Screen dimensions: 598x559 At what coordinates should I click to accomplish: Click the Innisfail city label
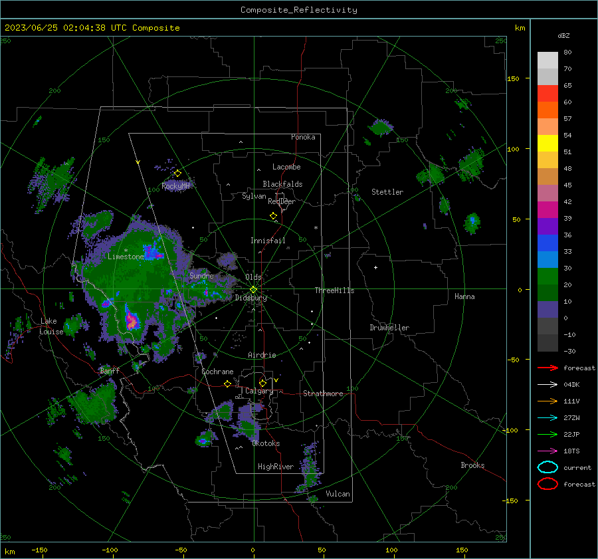pyautogui.click(x=268, y=241)
